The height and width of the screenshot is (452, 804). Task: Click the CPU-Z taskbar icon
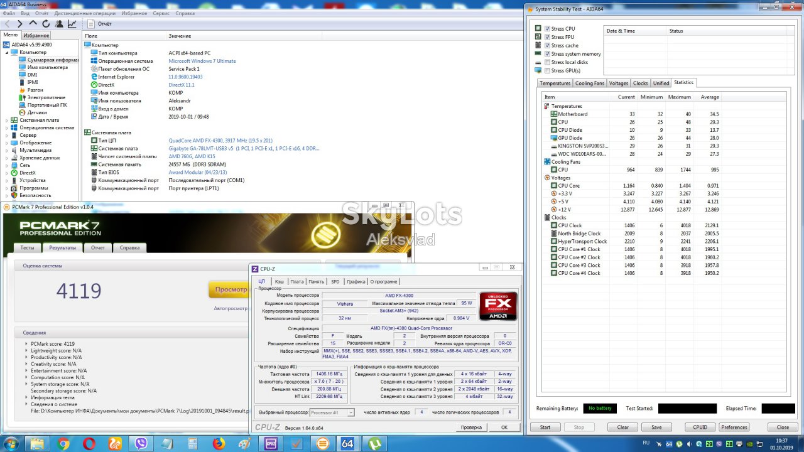272,444
